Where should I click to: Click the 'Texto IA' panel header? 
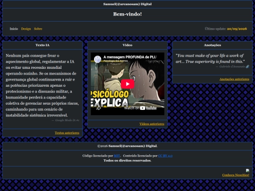[x=42, y=45]
